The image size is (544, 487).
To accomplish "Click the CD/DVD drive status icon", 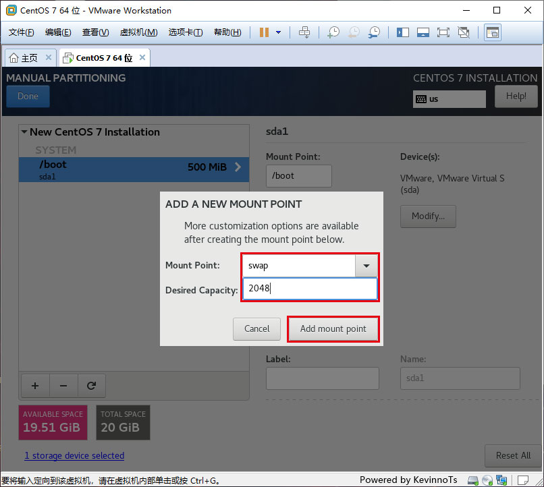I will [487, 480].
